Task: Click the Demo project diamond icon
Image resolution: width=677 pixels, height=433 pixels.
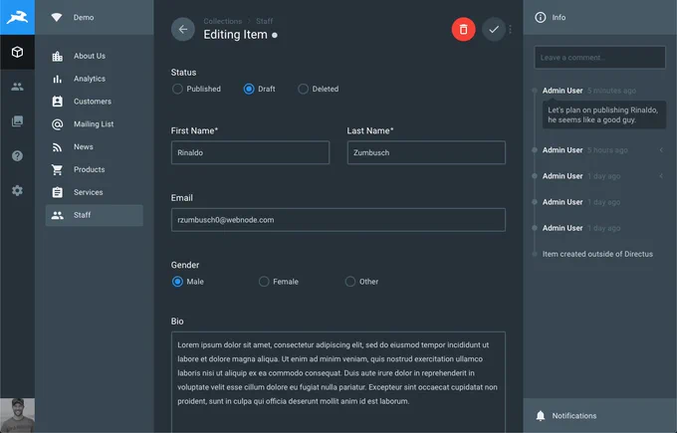Action: click(x=57, y=17)
